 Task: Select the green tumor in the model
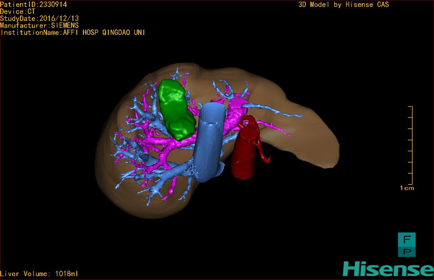[x=177, y=110]
